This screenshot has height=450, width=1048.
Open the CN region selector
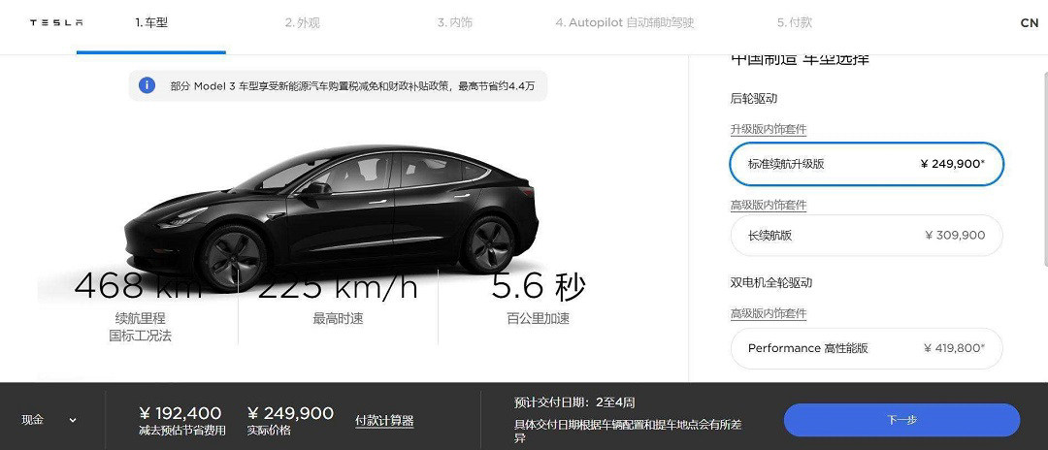[1029, 23]
